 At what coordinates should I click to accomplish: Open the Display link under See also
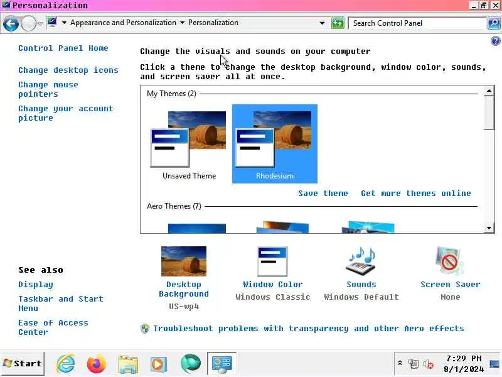(x=36, y=285)
